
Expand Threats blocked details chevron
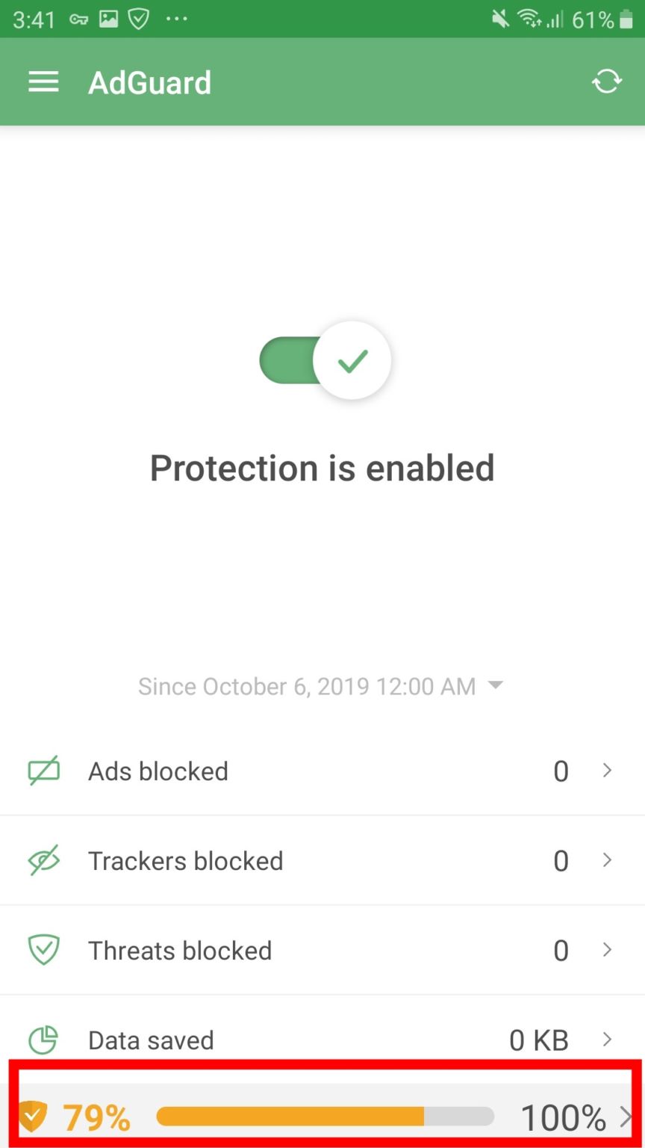pyautogui.click(x=607, y=950)
